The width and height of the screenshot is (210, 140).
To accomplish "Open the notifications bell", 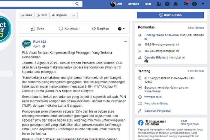I will click(175, 4).
